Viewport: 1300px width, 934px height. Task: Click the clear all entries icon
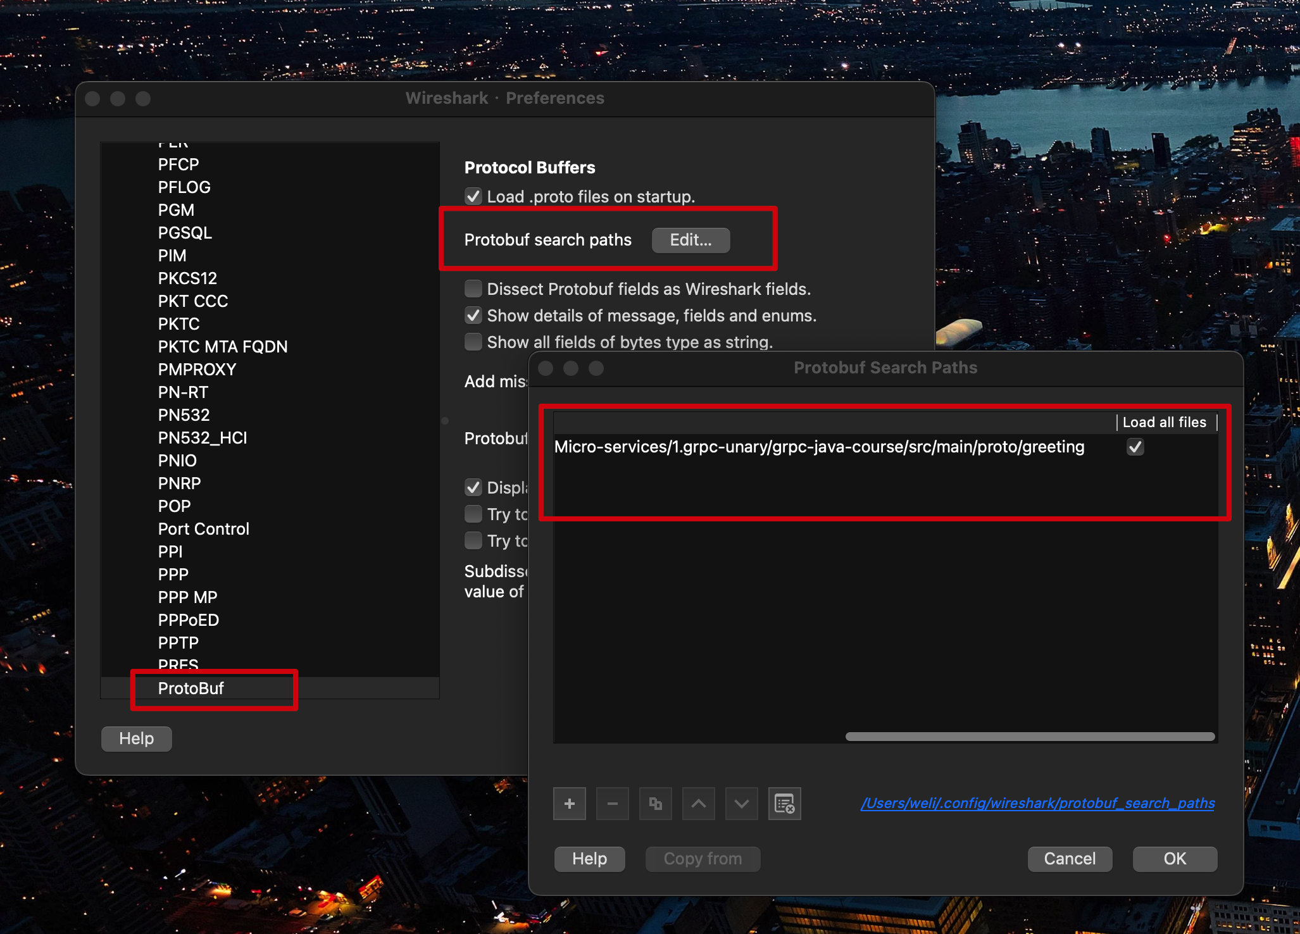pyautogui.click(x=784, y=804)
